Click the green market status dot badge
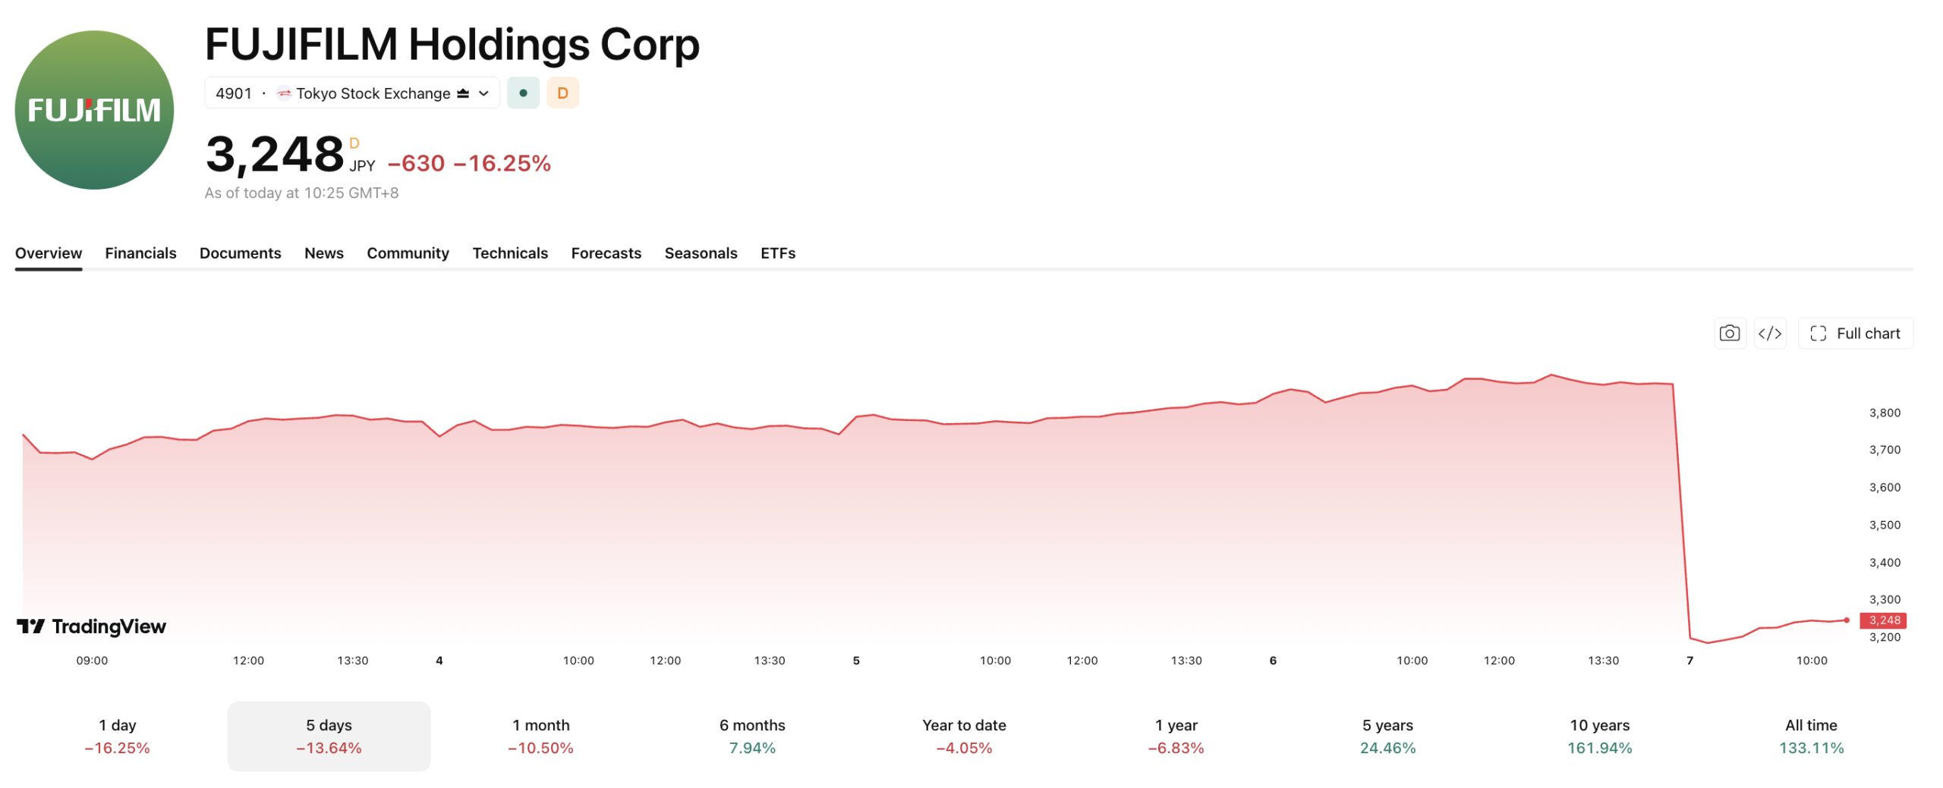This screenshot has height=788, width=1943. point(523,93)
